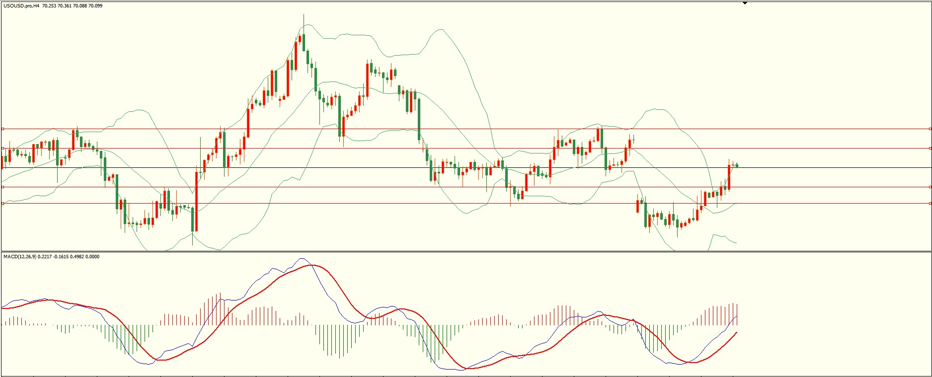Click left handle of third red horizontal line

[x=2, y=187]
